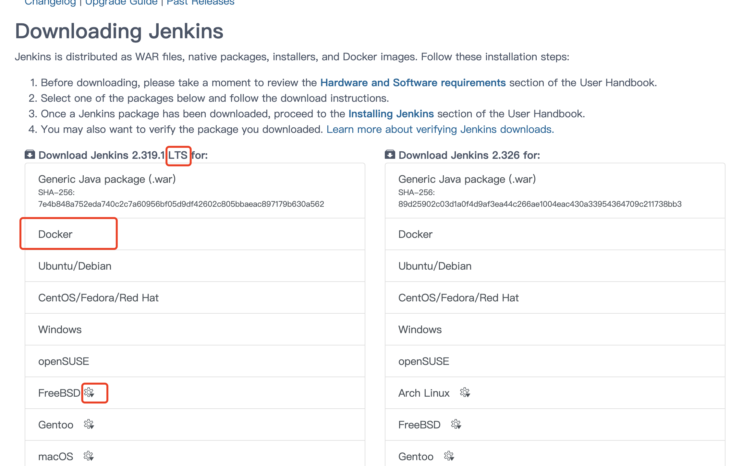Click the gear icon next to weekly FreeBSD
Viewport: 743px width, 466px height.
pyautogui.click(x=456, y=424)
